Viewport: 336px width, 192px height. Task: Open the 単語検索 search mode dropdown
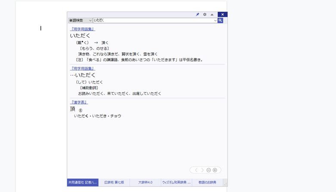coord(80,20)
